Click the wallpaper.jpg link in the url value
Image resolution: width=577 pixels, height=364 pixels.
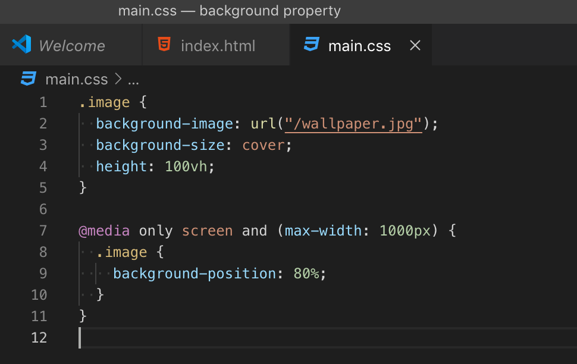353,123
